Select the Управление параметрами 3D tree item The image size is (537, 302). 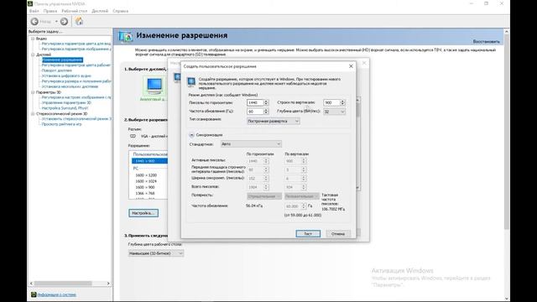[66, 102]
